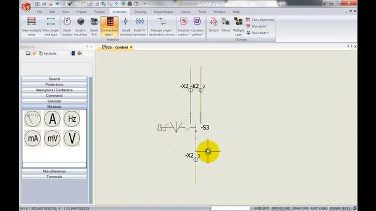The width and height of the screenshot is (376, 211).
Task: Click SolidWorks Electrical application logo
Action: pos(26,6)
